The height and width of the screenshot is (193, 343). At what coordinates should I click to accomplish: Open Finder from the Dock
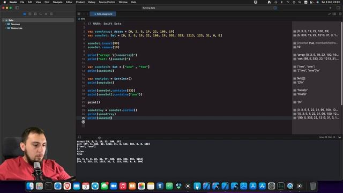[x=30, y=186]
